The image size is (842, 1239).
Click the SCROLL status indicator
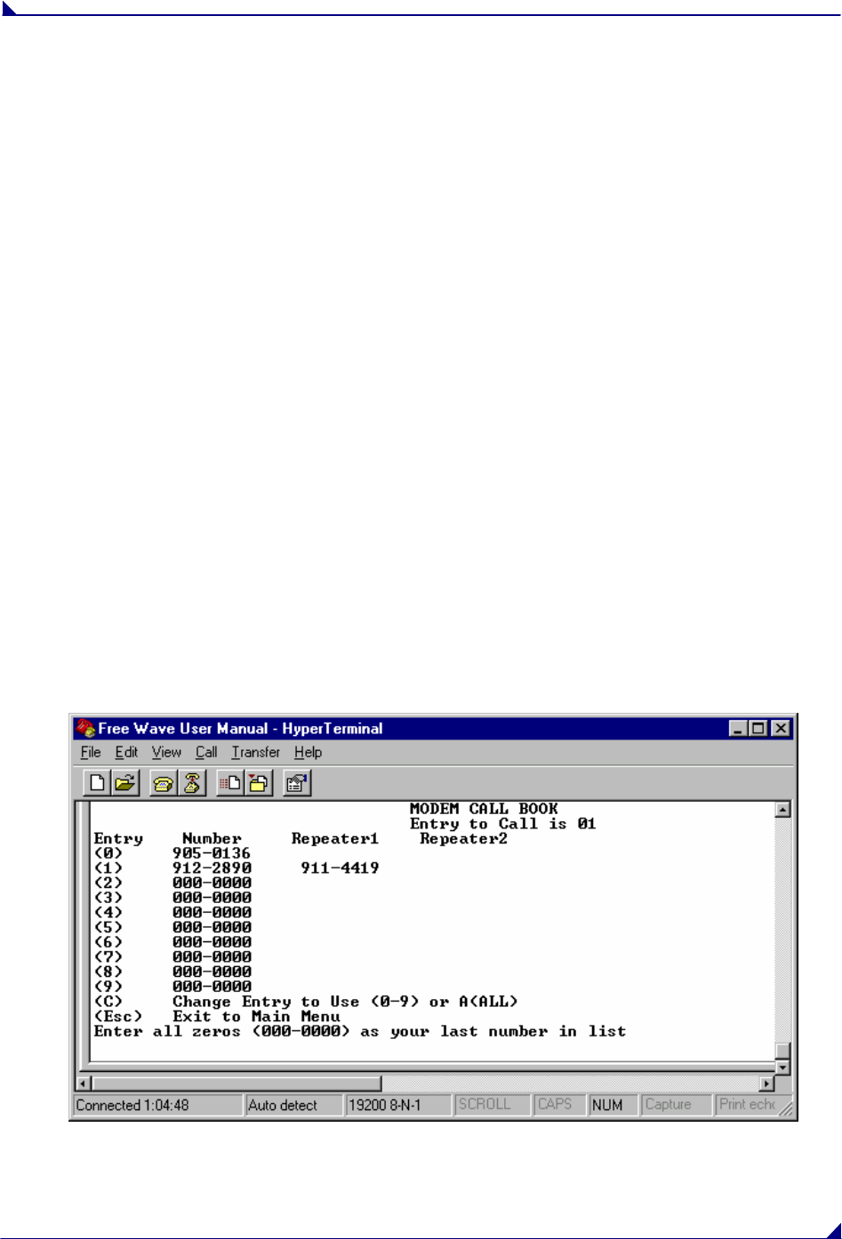(493, 1105)
